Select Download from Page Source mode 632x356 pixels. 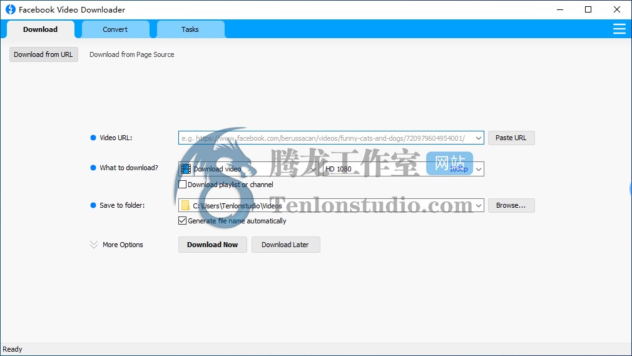pyautogui.click(x=132, y=54)
